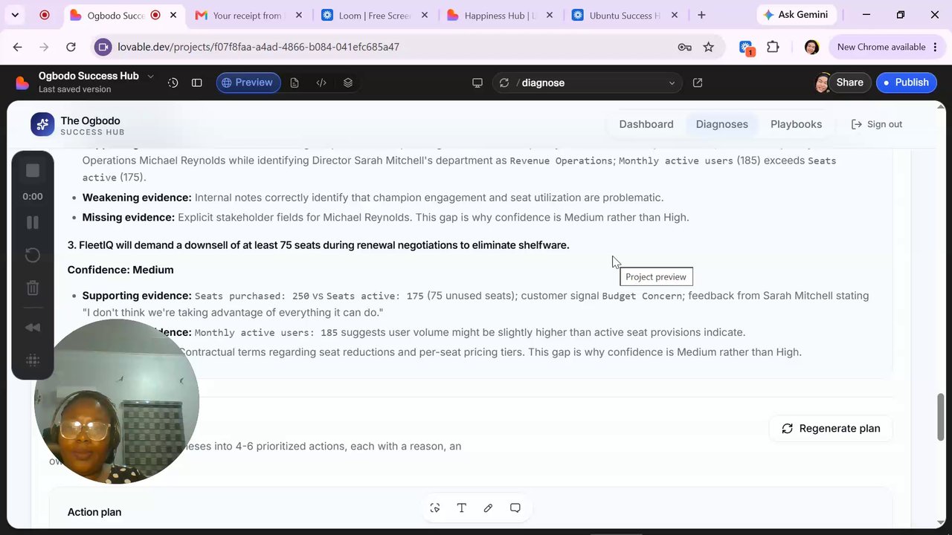Click the webcam bubble of the presenter
Viewport: 952px width, 535px height.
click(x=117, y=402)
